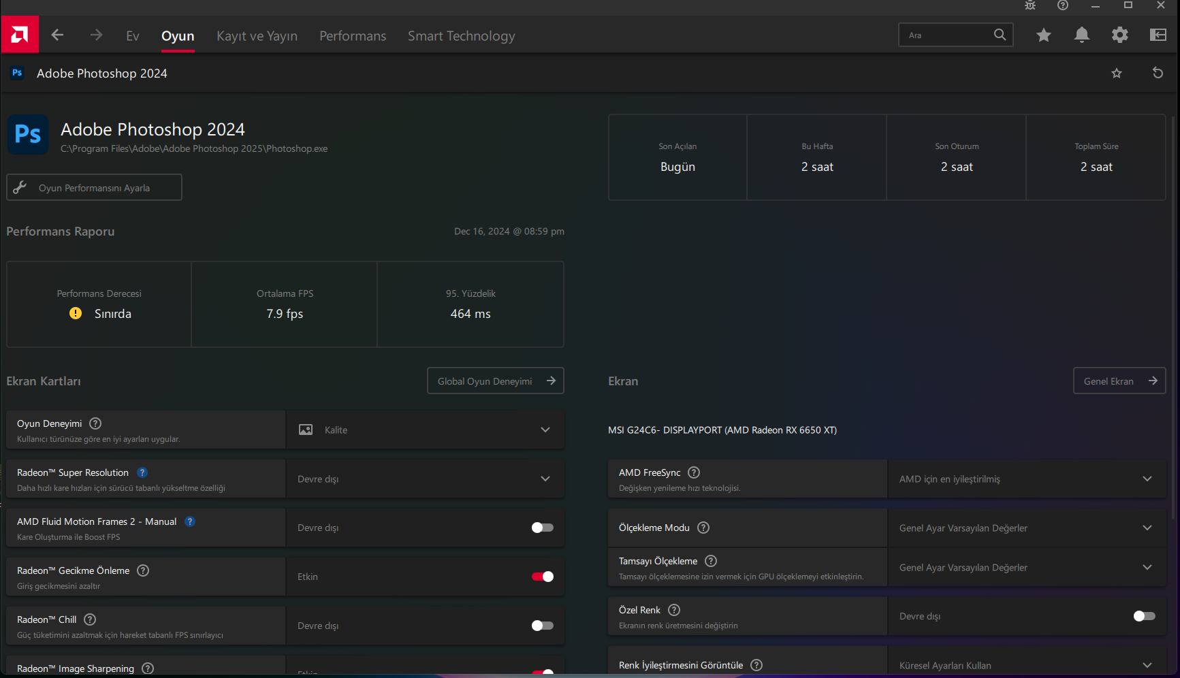The image size is (1180, 678).
Task: Toggle the sidebar panel icon
Action: 1158,35
